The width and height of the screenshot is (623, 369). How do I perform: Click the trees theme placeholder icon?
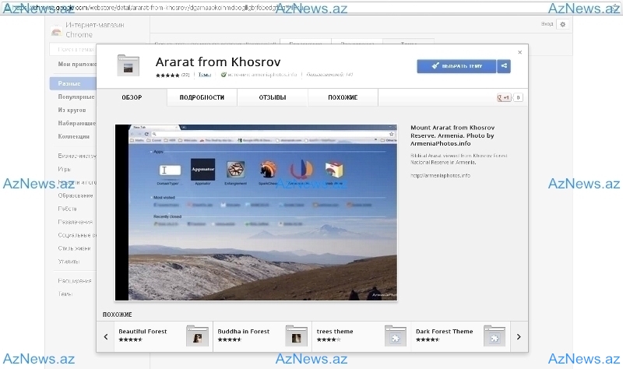[396, 336]
